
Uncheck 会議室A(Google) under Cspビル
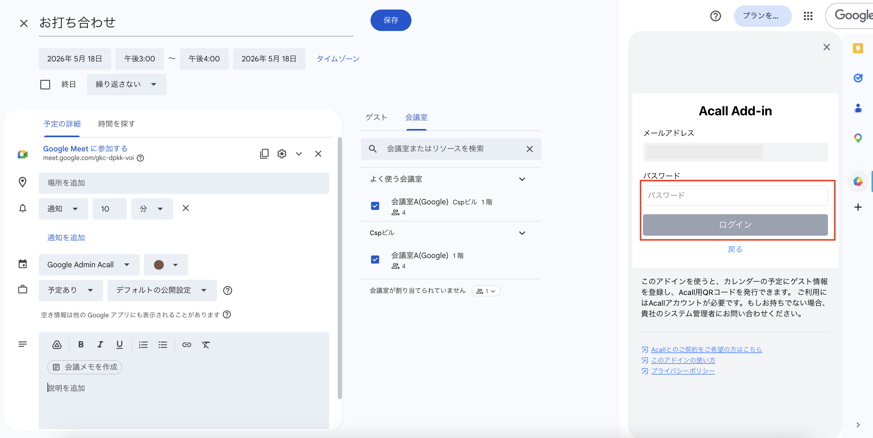tap(375, 260)
